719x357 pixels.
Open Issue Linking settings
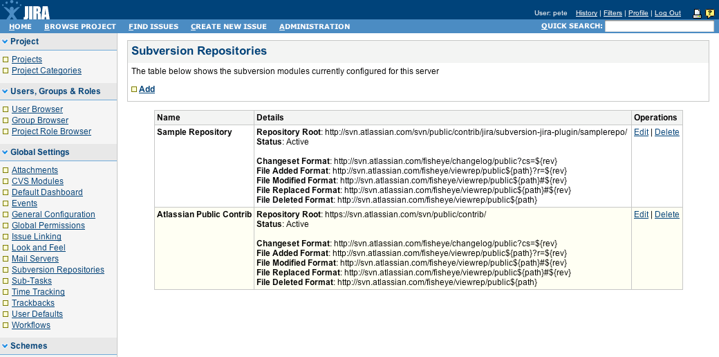(36, 237)
